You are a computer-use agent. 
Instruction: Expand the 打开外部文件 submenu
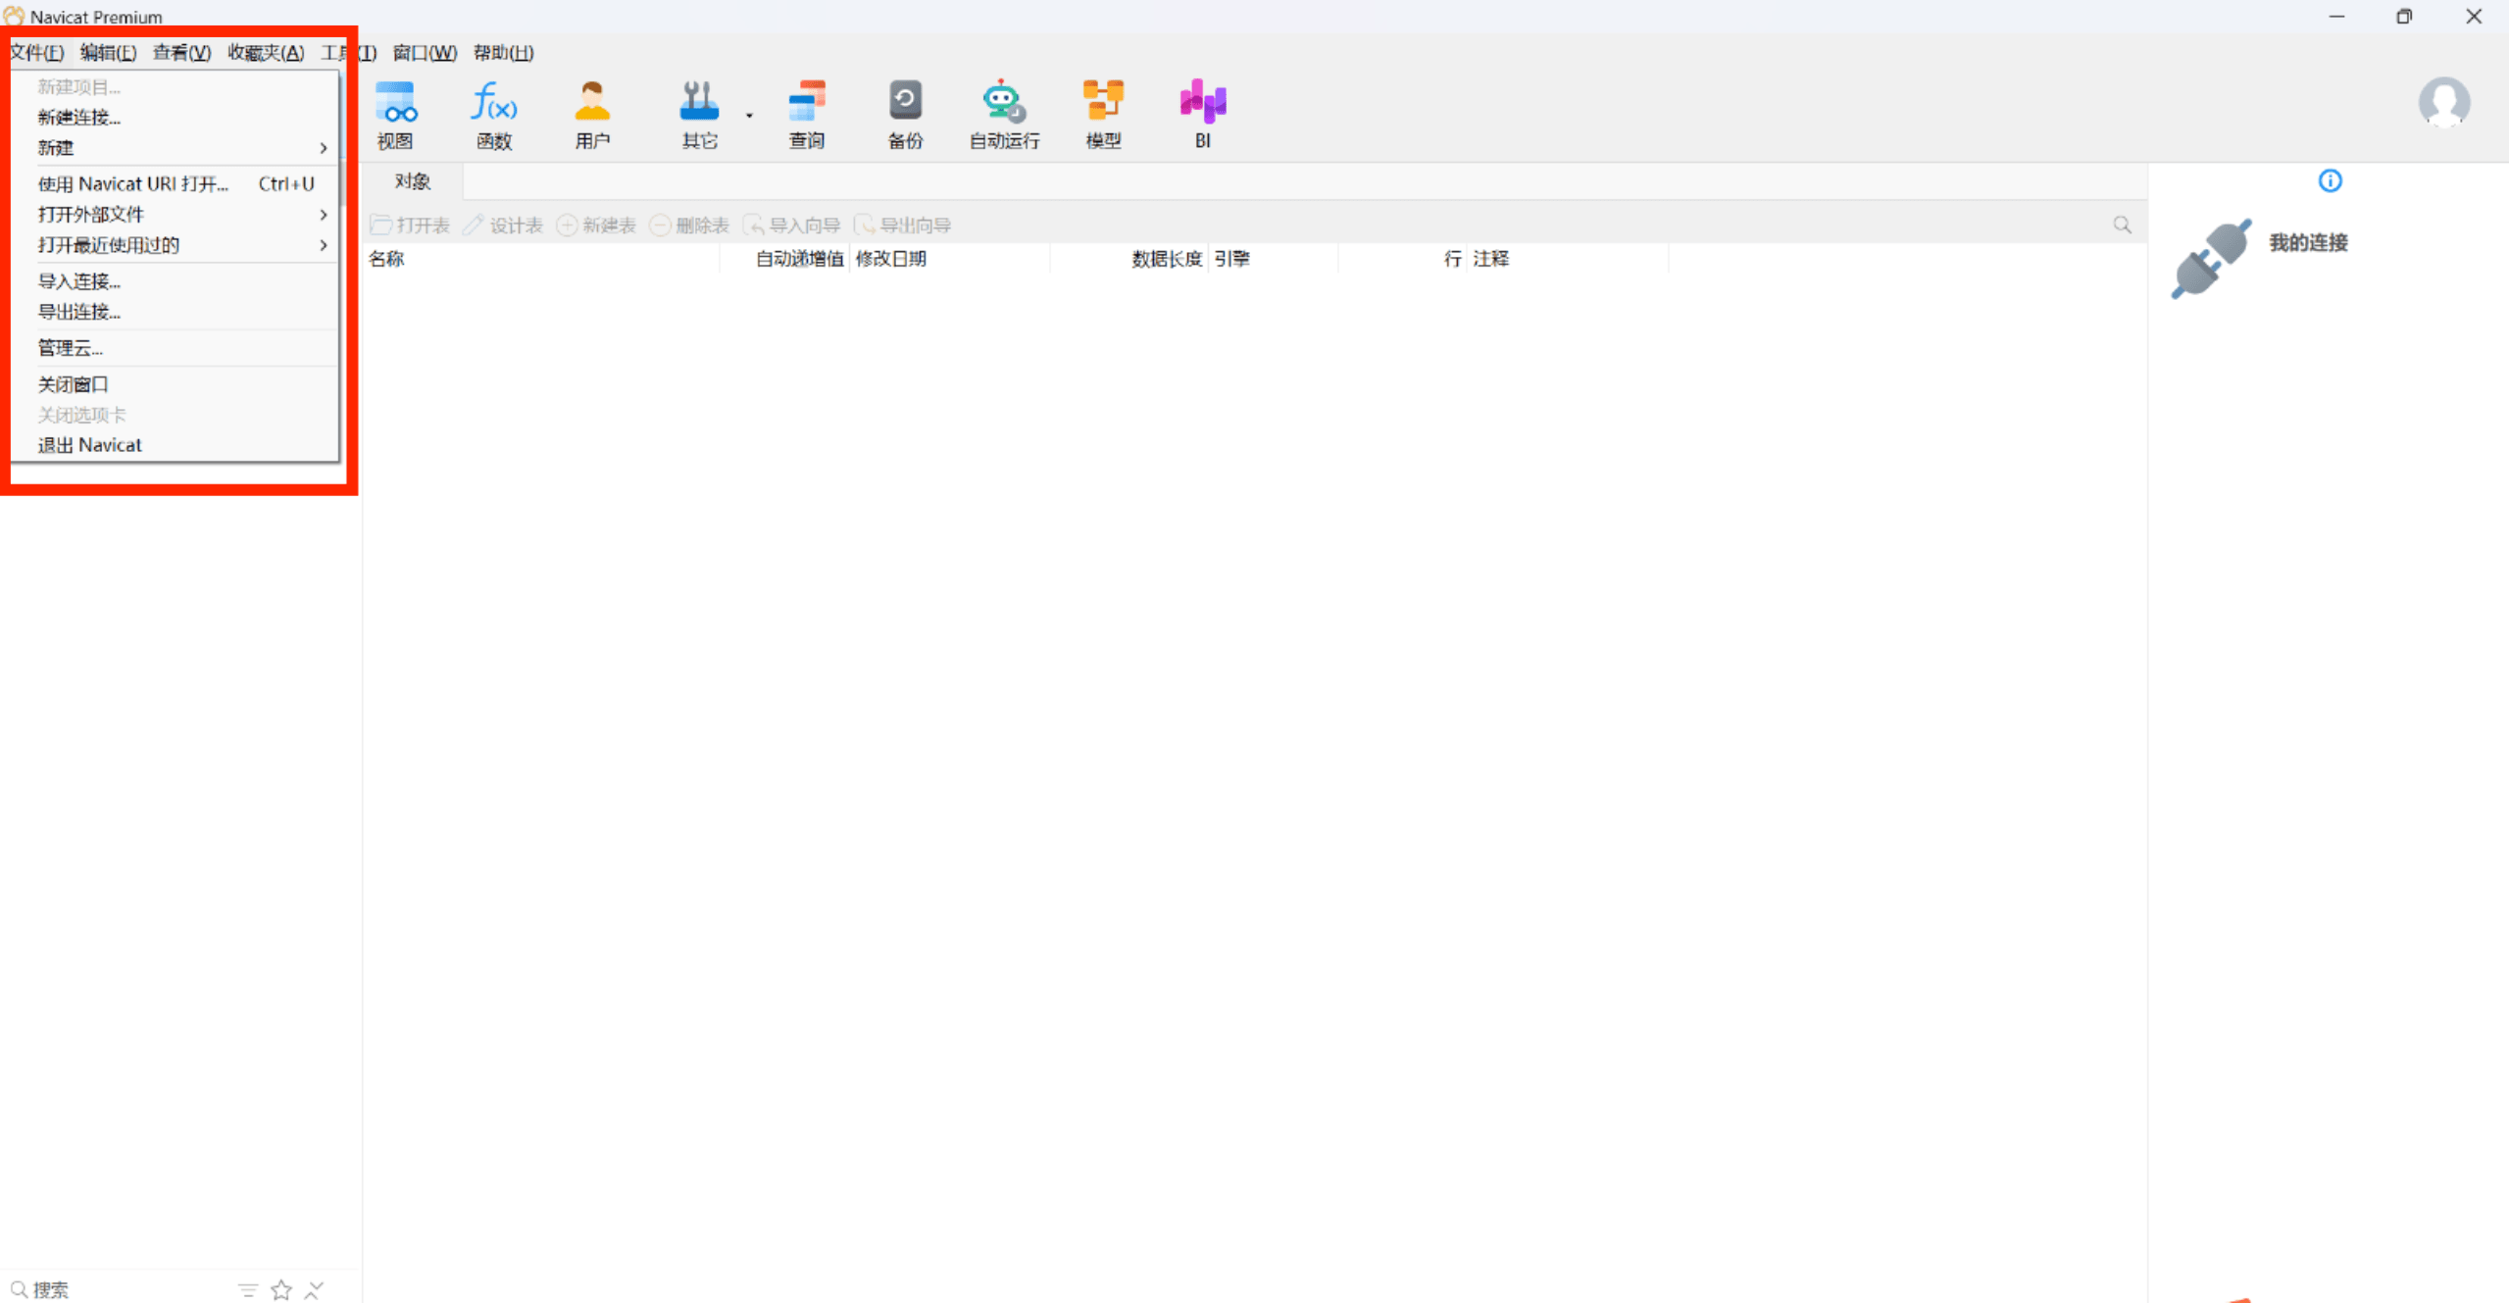[x=175, y=215]
